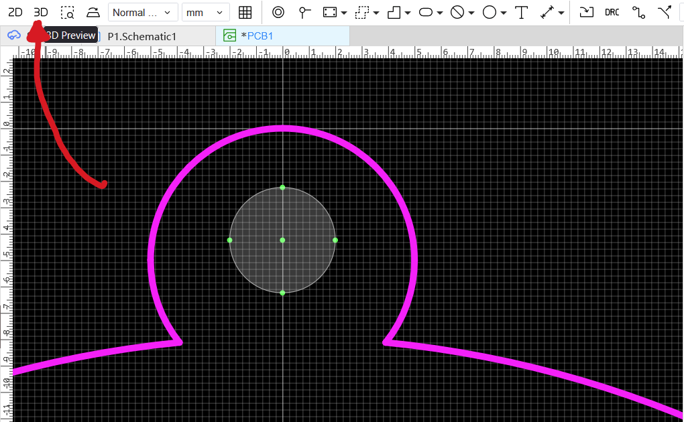684x422 pixels.
Task: Run the DRC check
Action: [612, 12]
